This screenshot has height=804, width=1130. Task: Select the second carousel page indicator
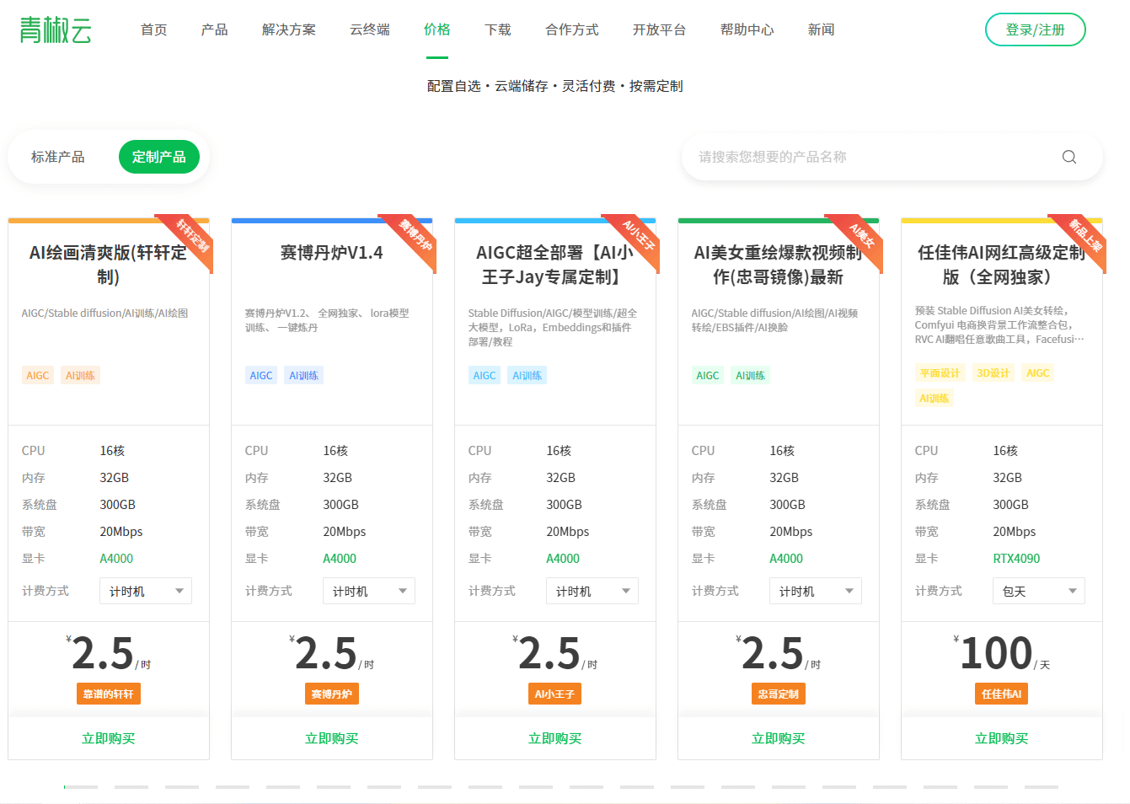pos(131,787)
